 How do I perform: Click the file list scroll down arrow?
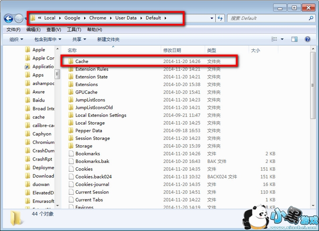coord(313,206)
